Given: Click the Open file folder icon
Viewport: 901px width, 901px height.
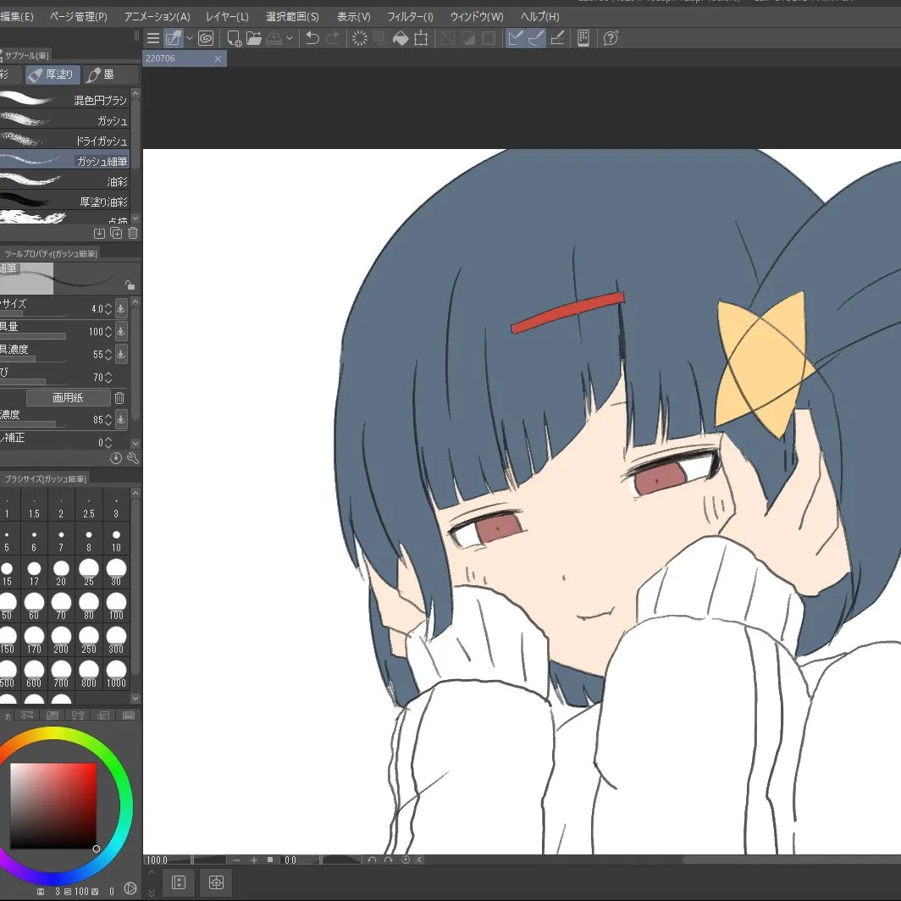Looking at the screenshot, I should click(253, 38).
